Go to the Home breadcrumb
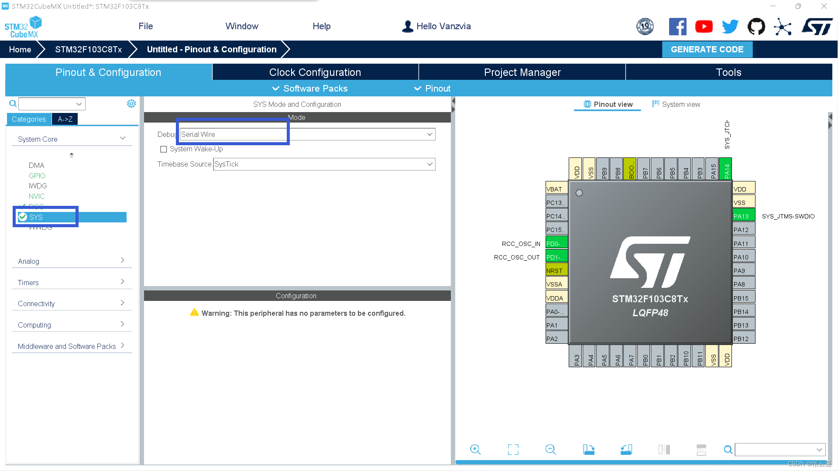The height and width of the screenshot is (471, 838). [20, 49]
